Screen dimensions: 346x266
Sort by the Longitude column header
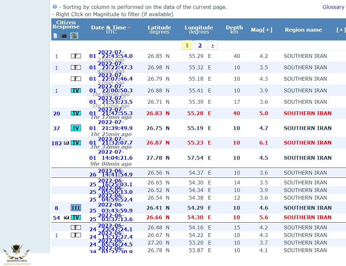[199, 30]
